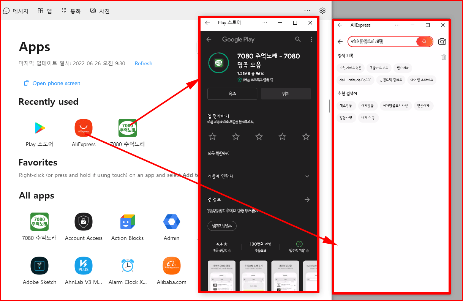Launch the AhnLab V3 Mobile Plus app
The width and height of the screenshot is (463, 301).
tap(84, 266)
